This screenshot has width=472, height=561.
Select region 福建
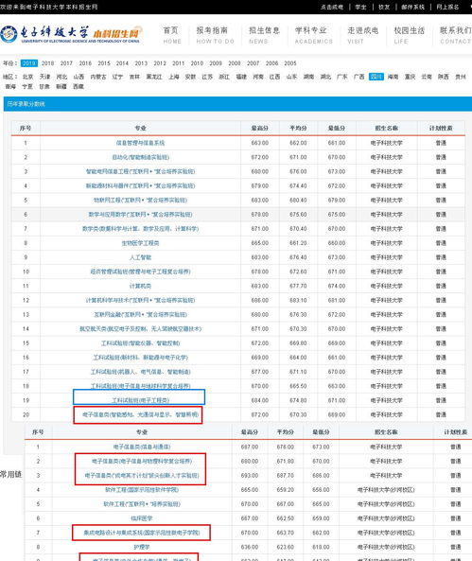[241, 77]
